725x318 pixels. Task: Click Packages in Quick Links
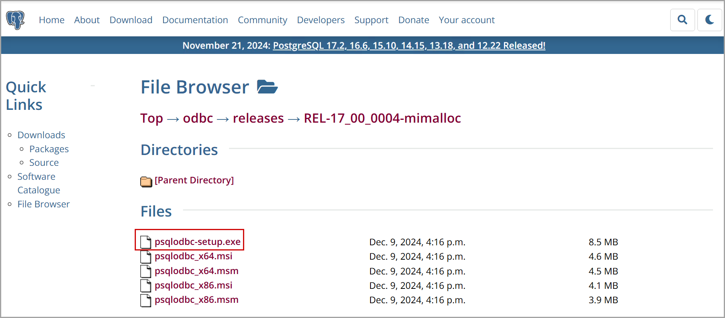(x=49, y=149)
